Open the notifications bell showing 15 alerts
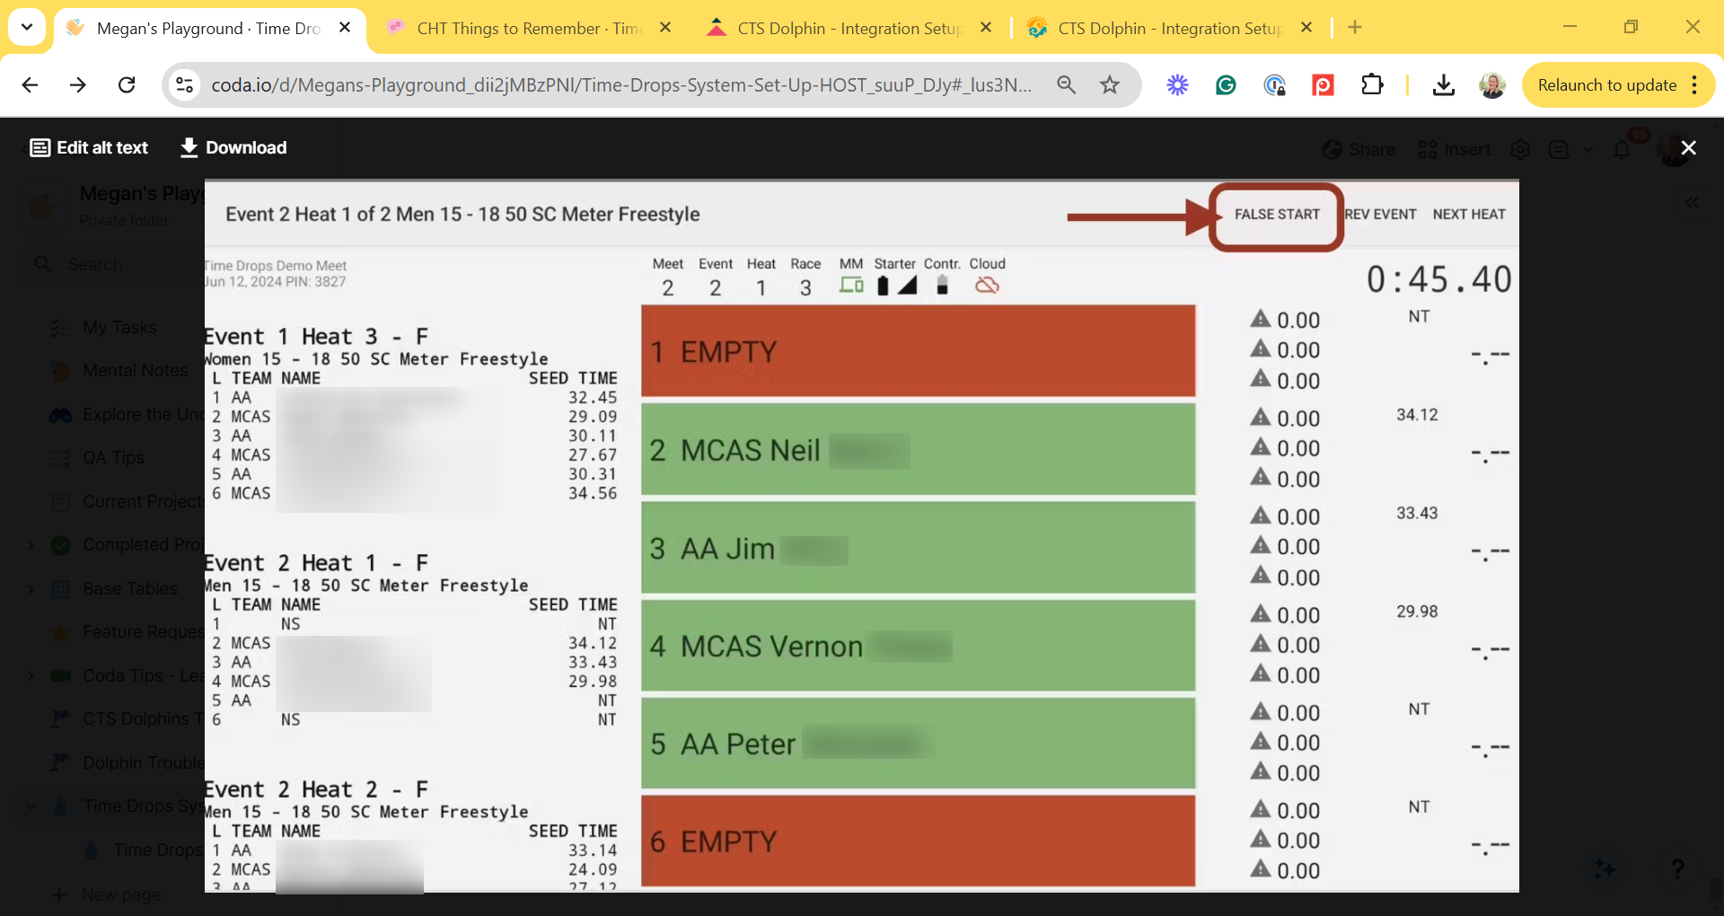The image size is (1724, 916). click(1622, 149)
